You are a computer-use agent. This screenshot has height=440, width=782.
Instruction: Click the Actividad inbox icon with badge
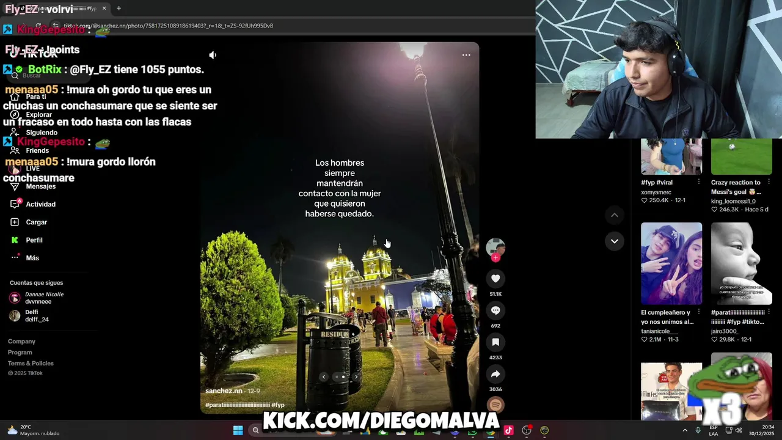click(x=15, y=204)
